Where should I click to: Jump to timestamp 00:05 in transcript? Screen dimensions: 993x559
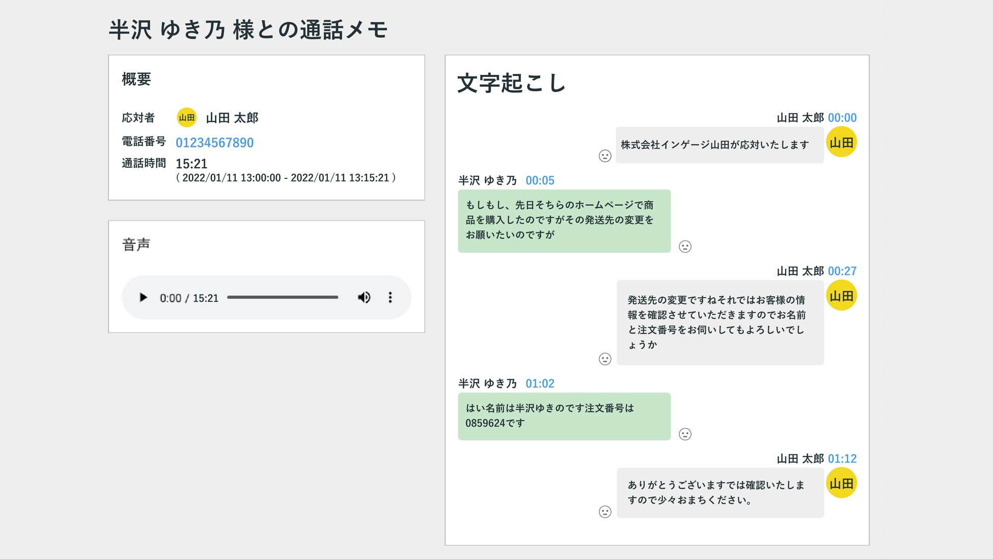[x=540, y=180]
